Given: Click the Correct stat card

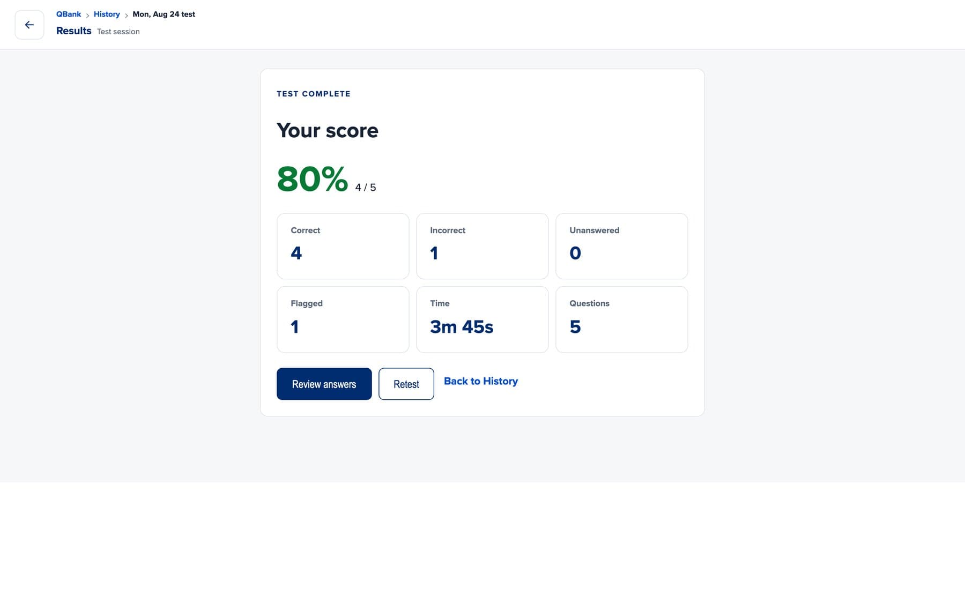Looking at the screenshot, I should coord(343,246).
